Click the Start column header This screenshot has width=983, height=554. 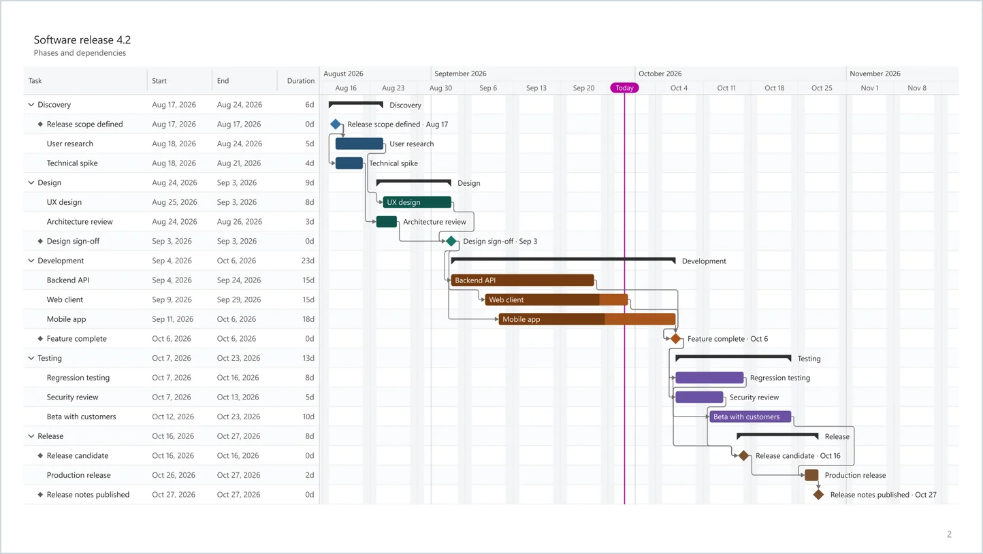pyautogui.click(x=159, y=81)
